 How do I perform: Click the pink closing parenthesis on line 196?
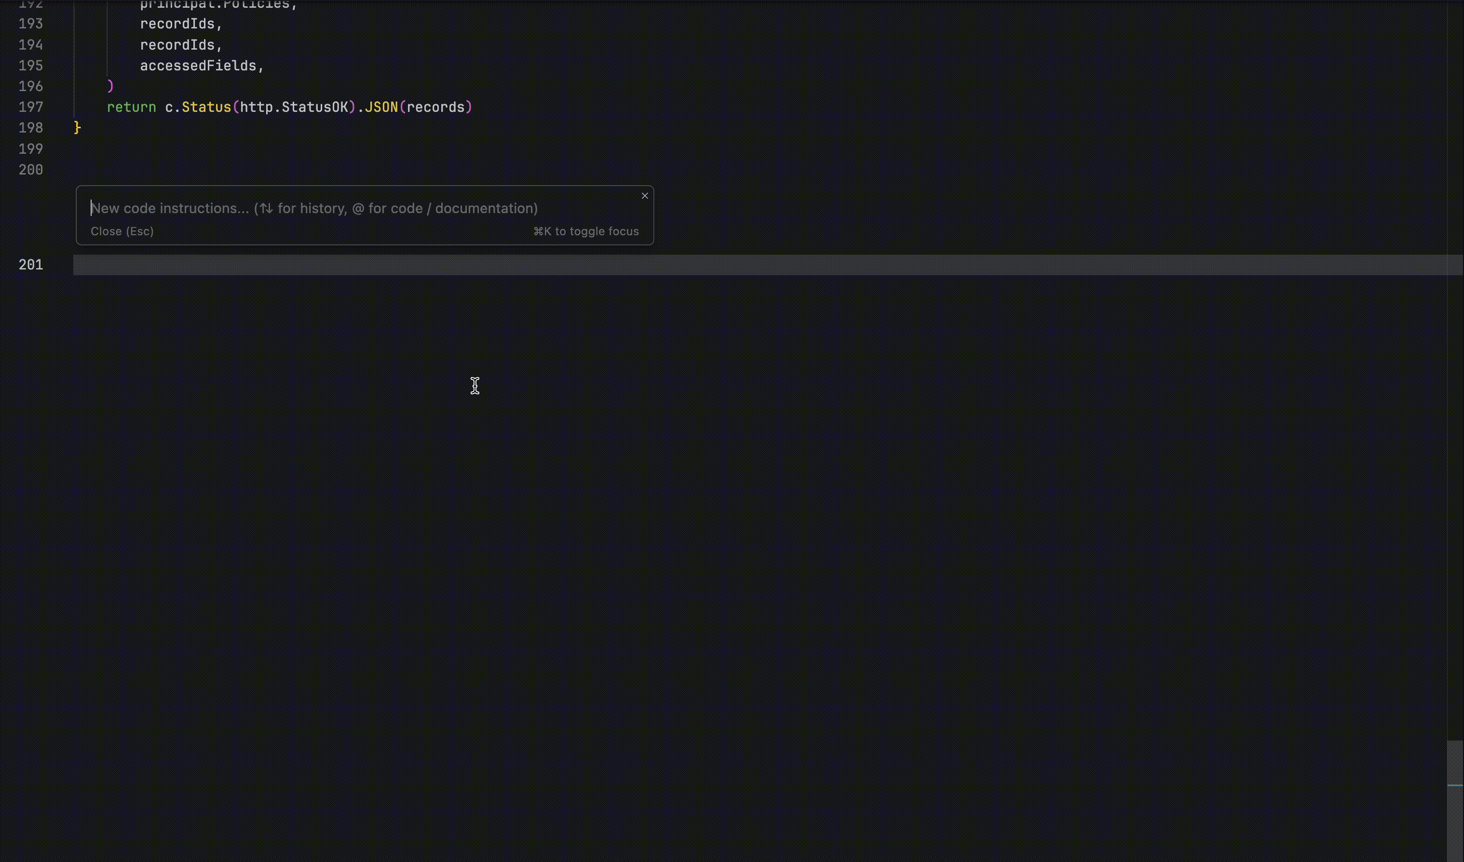(110, 86)
